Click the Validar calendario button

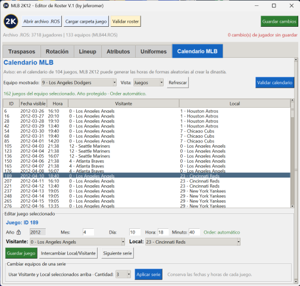coord(274,82)
